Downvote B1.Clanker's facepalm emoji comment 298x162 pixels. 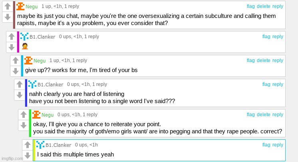point(12,47)
